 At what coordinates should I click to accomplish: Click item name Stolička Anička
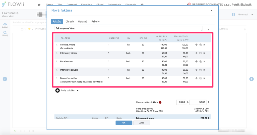coord(68,45)
